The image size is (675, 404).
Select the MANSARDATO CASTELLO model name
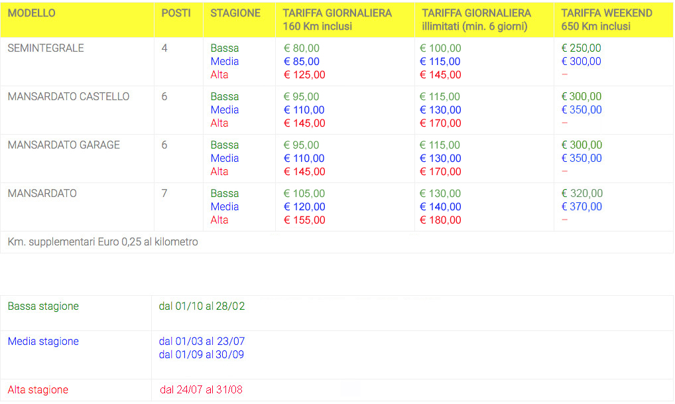[68, 96]
